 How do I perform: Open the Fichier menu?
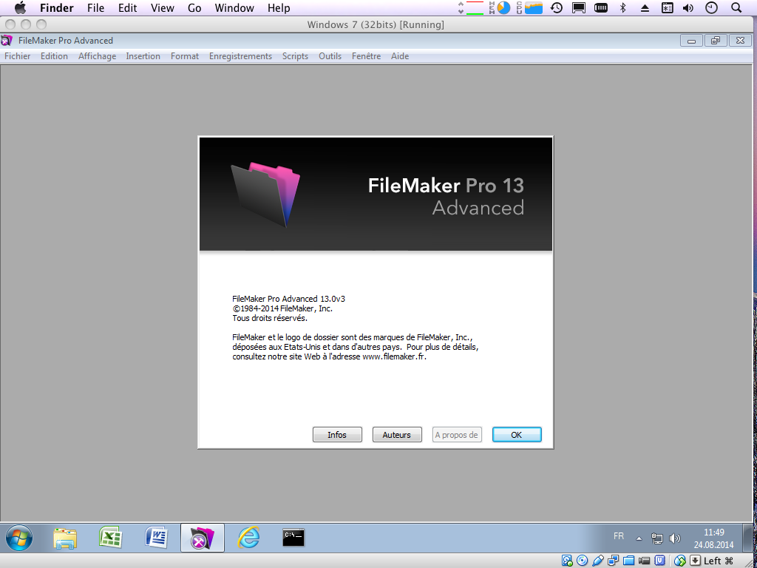(x=18, y=56)
